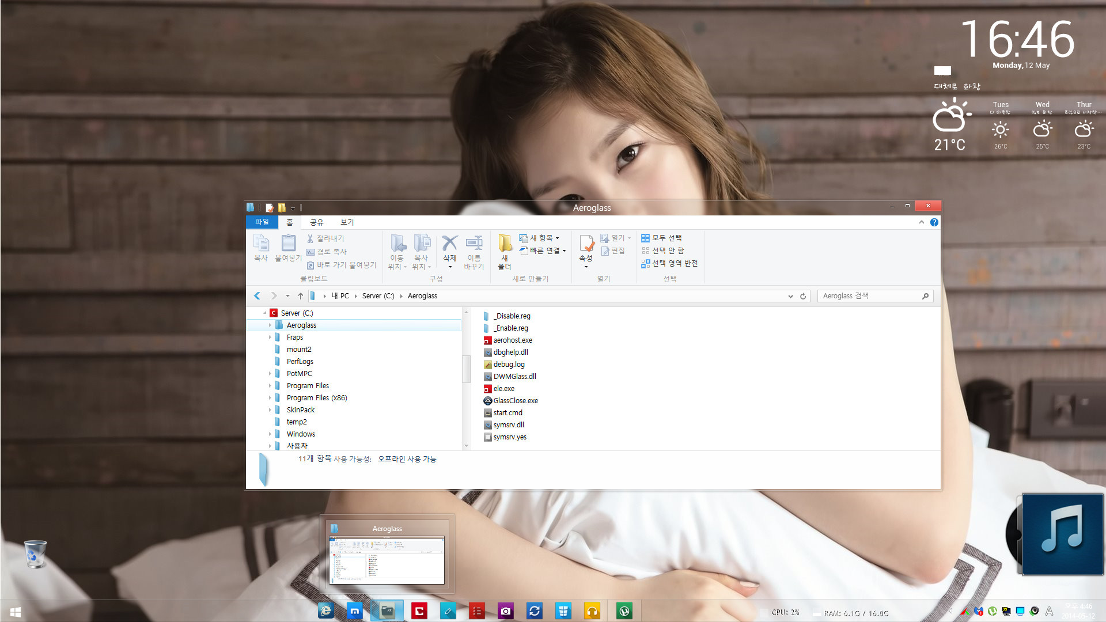Switch to the 보기 (View) tab

(x=347, y=222)
